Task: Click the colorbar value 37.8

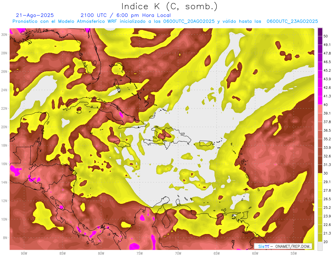Action: pyautogui.click(x=327, y=122)
